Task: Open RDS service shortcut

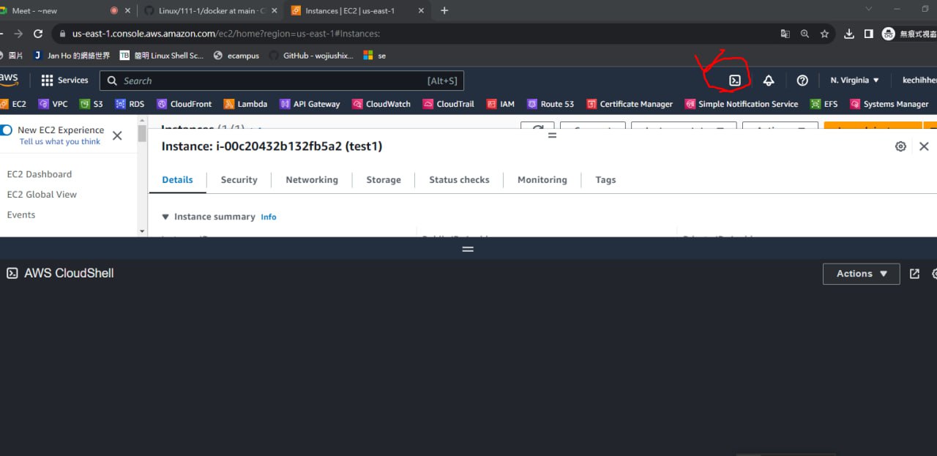Action: (x=130, y=104)
